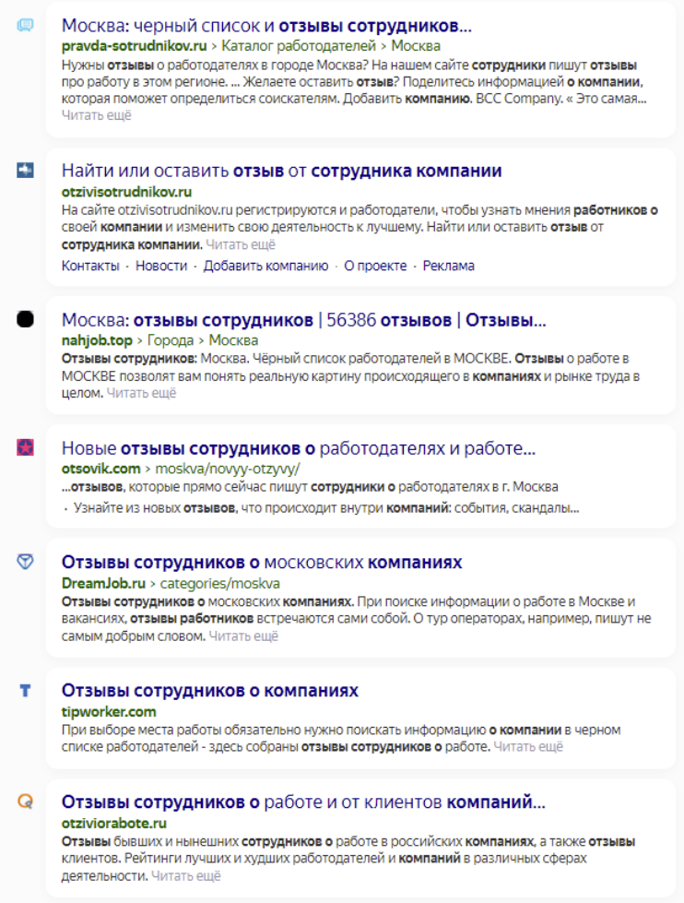Expand 'Читать ещё' in DreamJob.ru result
The width and height of the screenshot is (684, 903).
243,636
